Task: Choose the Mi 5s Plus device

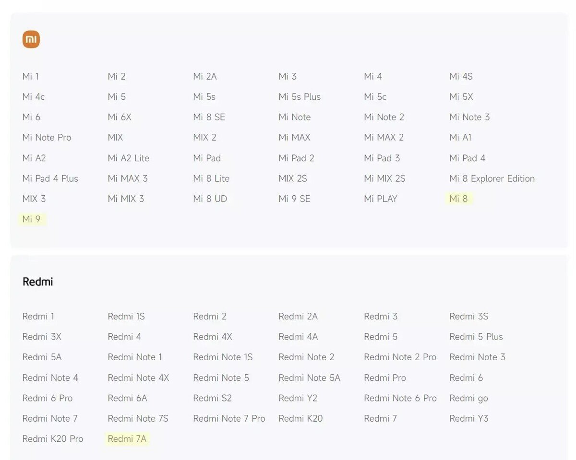Action: [300, 97]
